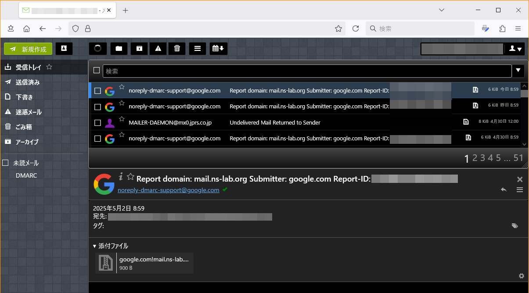
Task: Open the google.com!mail.ns-lab zip attachment
Action: [144, 263]
